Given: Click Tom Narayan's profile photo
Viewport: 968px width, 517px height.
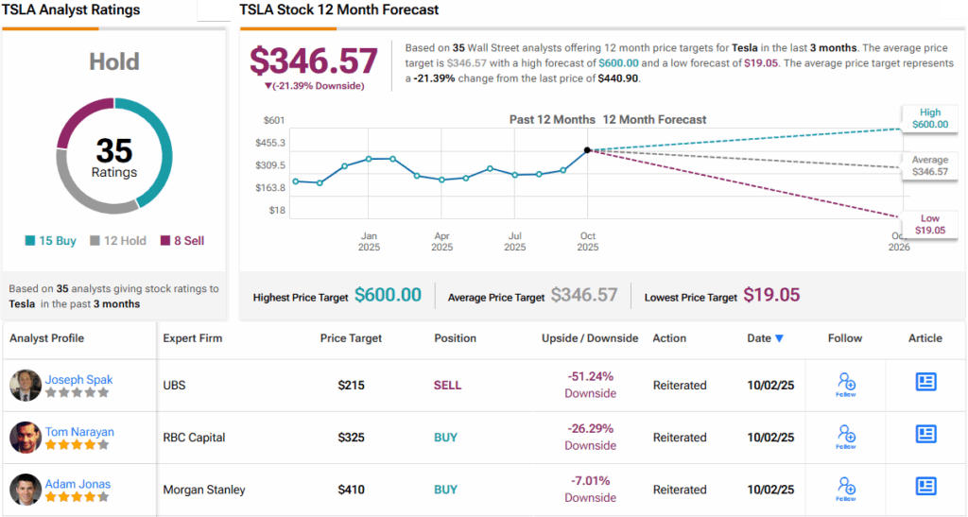Looking at the screenshot, I should tap(26, 437).
